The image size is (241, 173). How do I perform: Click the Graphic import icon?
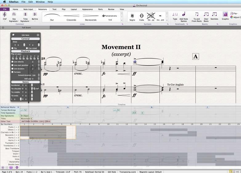pyautogui.click(x=225, y=16)
